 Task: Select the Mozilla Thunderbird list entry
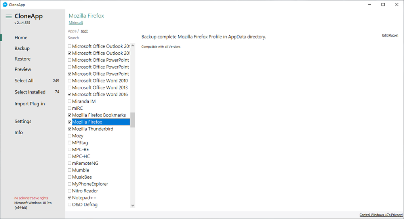point(93,129)
